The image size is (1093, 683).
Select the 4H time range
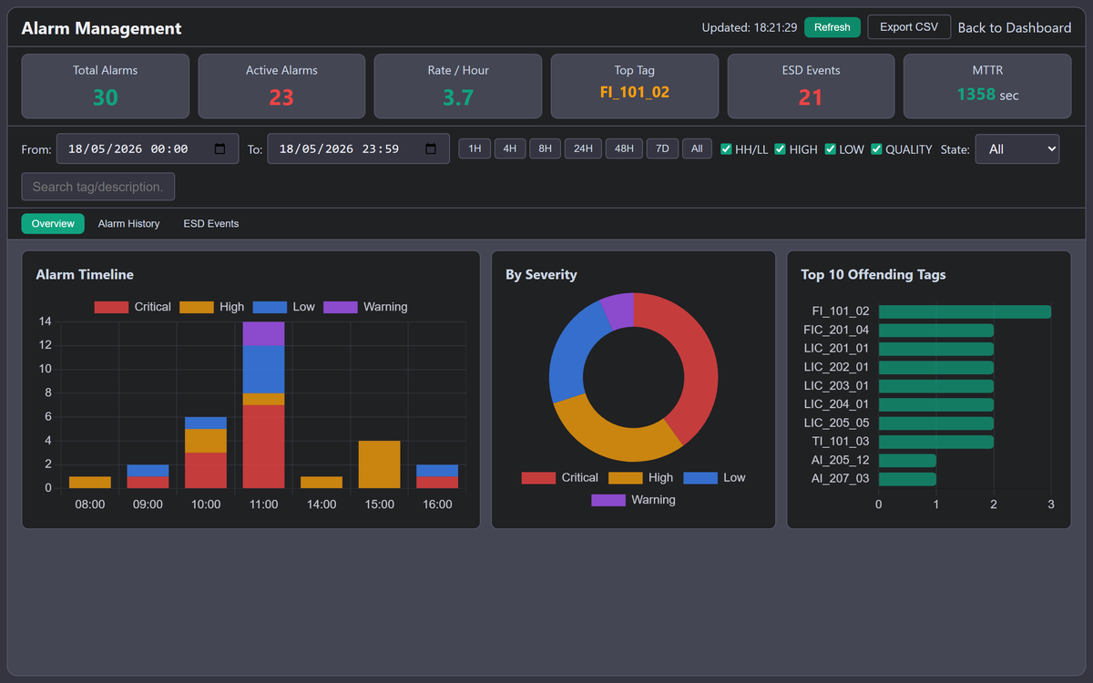coord(510,148)
